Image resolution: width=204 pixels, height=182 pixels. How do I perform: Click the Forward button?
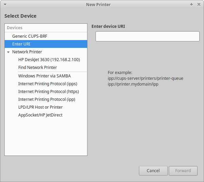[x=183, y=171]
